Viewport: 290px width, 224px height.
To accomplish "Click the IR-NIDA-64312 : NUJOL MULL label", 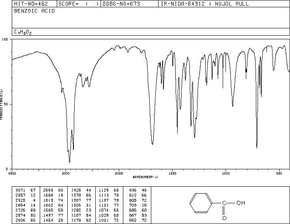I will pos(205,4).
